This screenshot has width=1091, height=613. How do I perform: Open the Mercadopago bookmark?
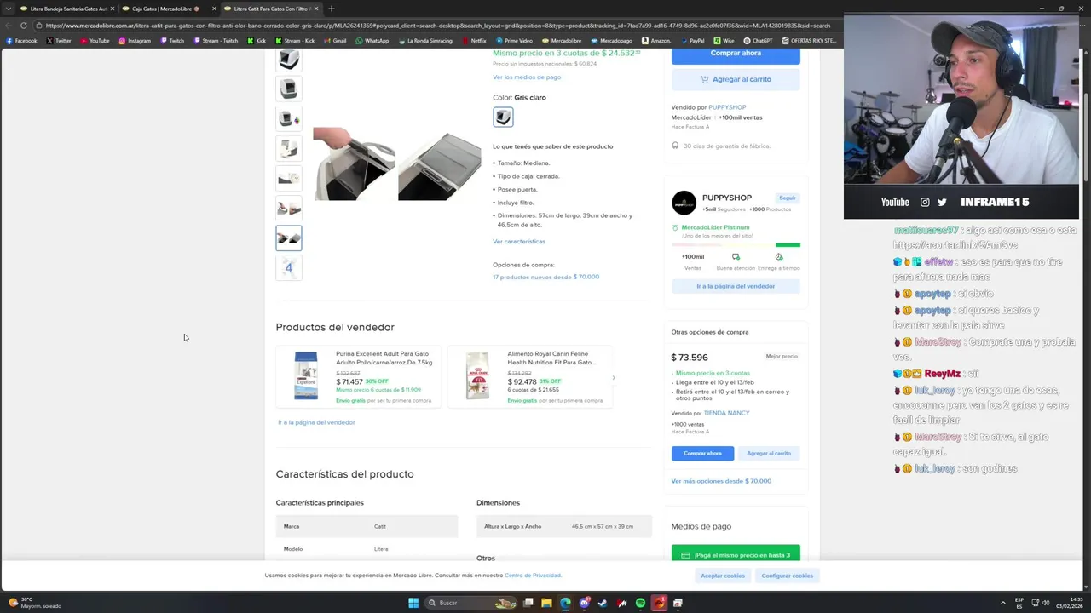611,41
